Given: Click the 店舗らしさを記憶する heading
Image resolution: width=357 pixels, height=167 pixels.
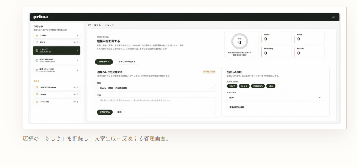Looking at the screenshot, I should click(110, 72).
